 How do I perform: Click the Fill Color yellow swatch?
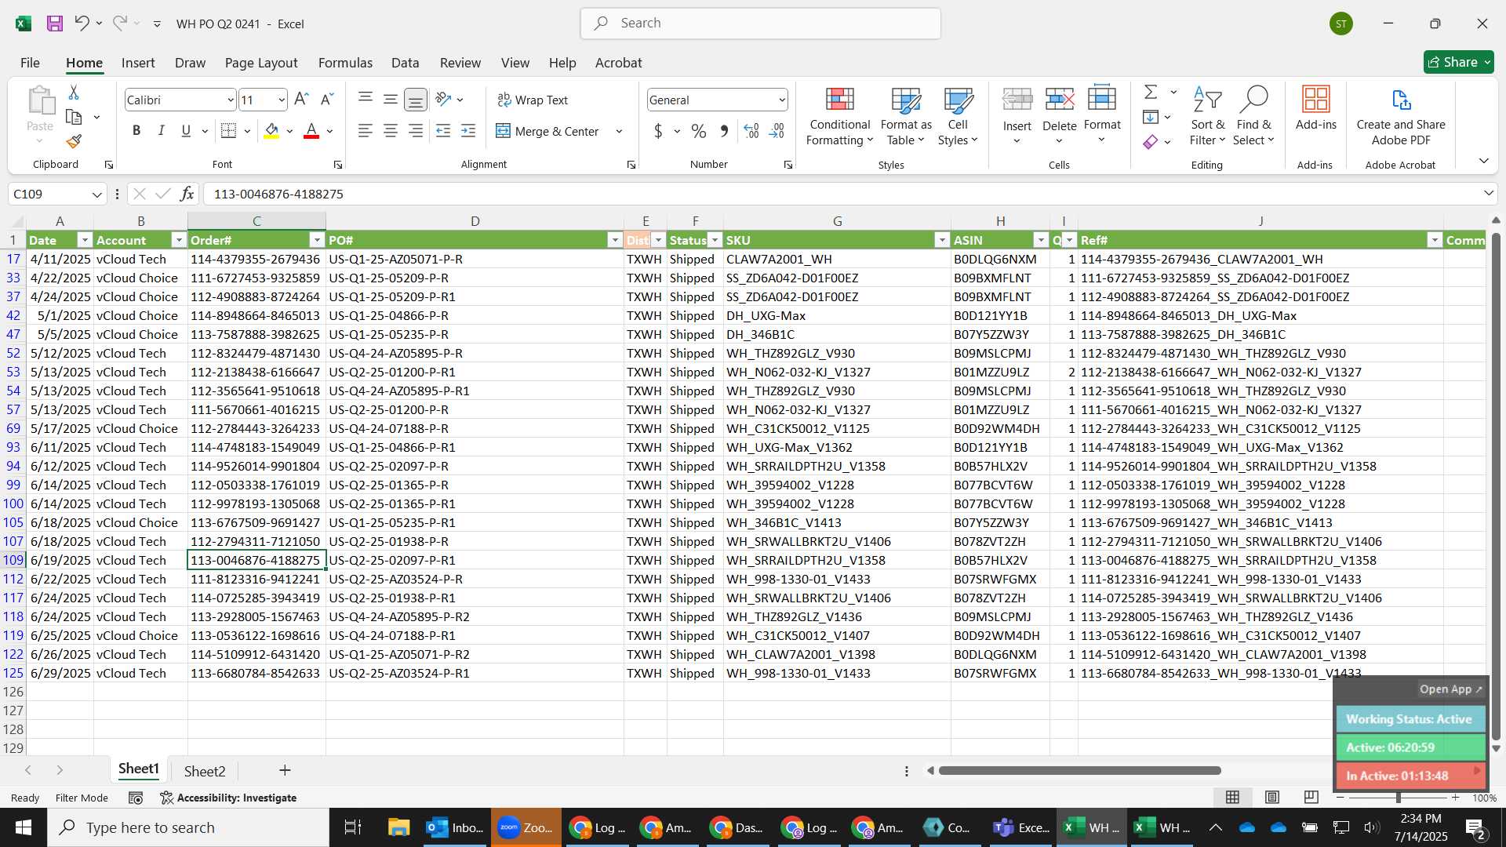[x=271, y=131]
